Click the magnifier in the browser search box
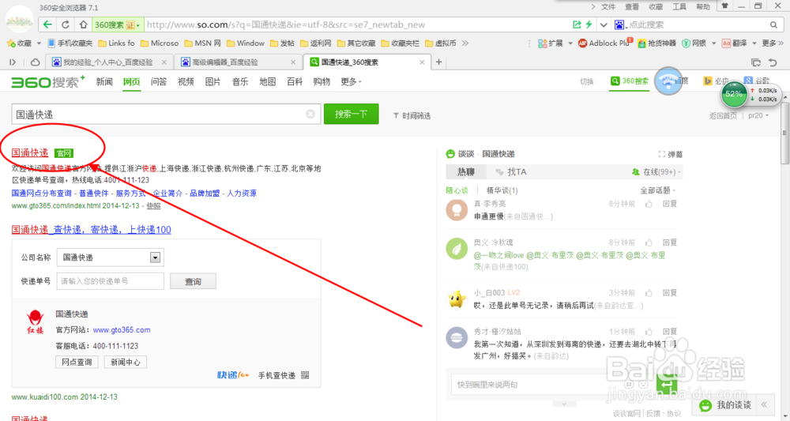Image resolution: width=790 pixels, height=421 pixels. click(x=774, y=24)
